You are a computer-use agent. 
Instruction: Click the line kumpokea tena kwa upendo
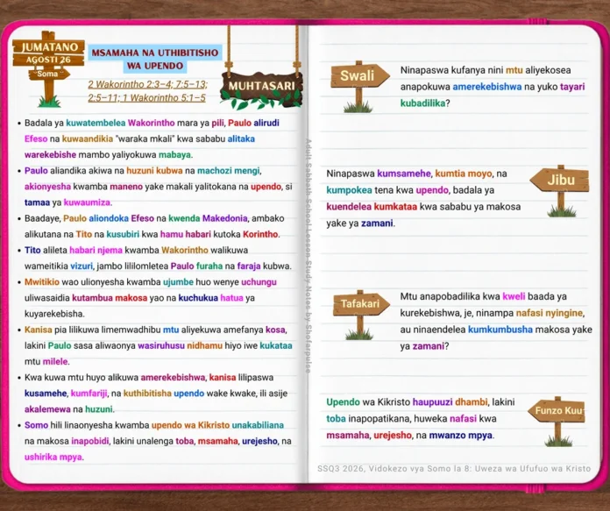pyautogui.click(x=410, y=190)
